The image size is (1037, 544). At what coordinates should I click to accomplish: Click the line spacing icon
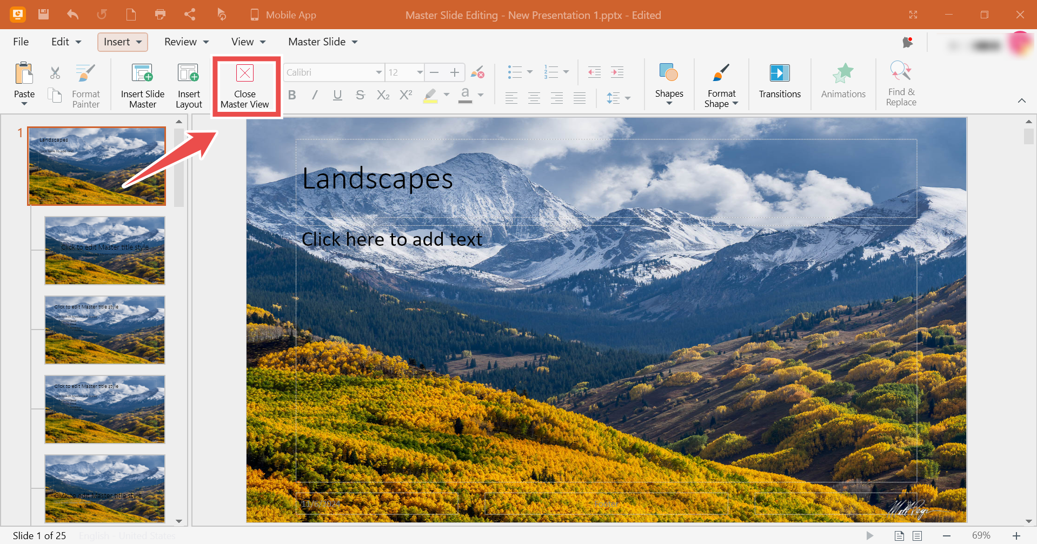pos(613,98)
